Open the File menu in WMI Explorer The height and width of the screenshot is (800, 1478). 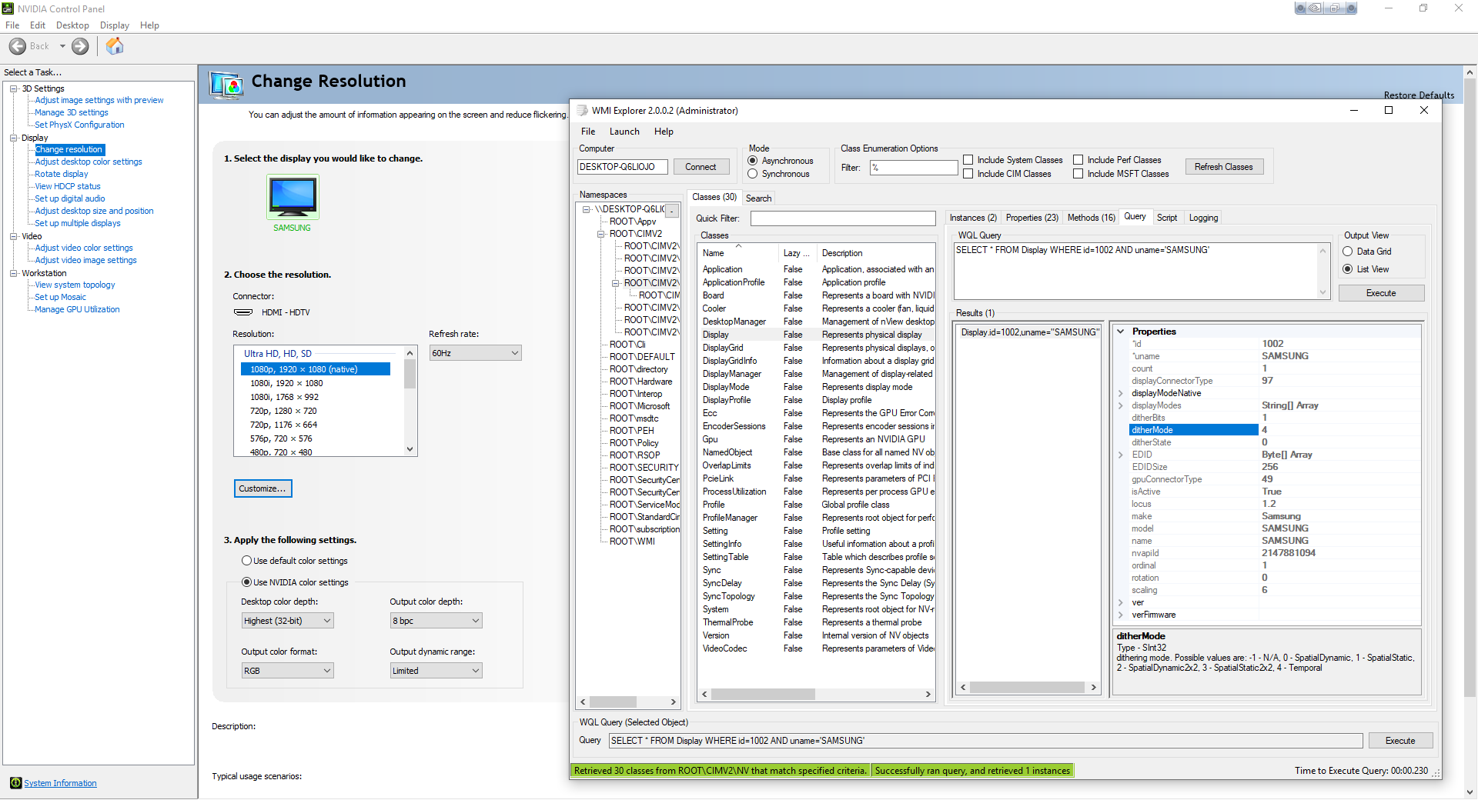pyautogui.click(x=588, y=132)
